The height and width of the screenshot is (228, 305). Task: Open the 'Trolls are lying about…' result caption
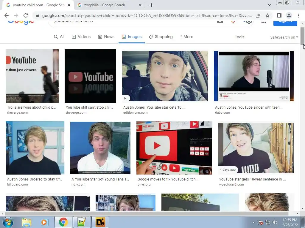31,107
